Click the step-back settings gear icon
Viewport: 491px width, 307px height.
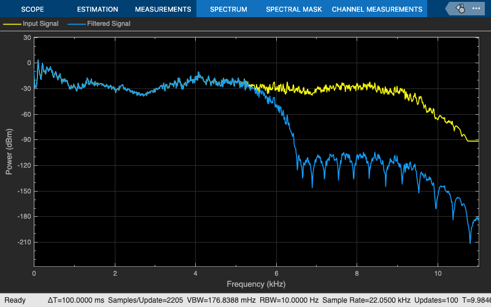click(x=460, y=9)
